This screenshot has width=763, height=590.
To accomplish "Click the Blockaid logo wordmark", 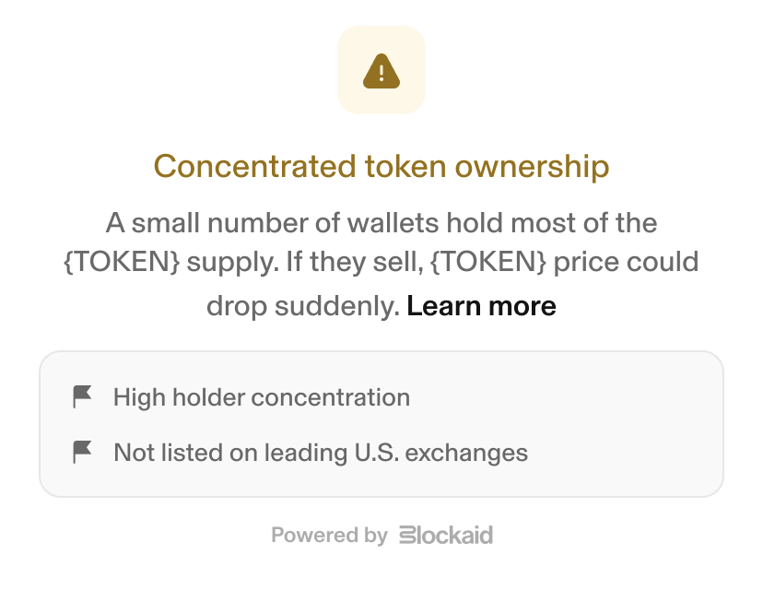I will [446, 535].
